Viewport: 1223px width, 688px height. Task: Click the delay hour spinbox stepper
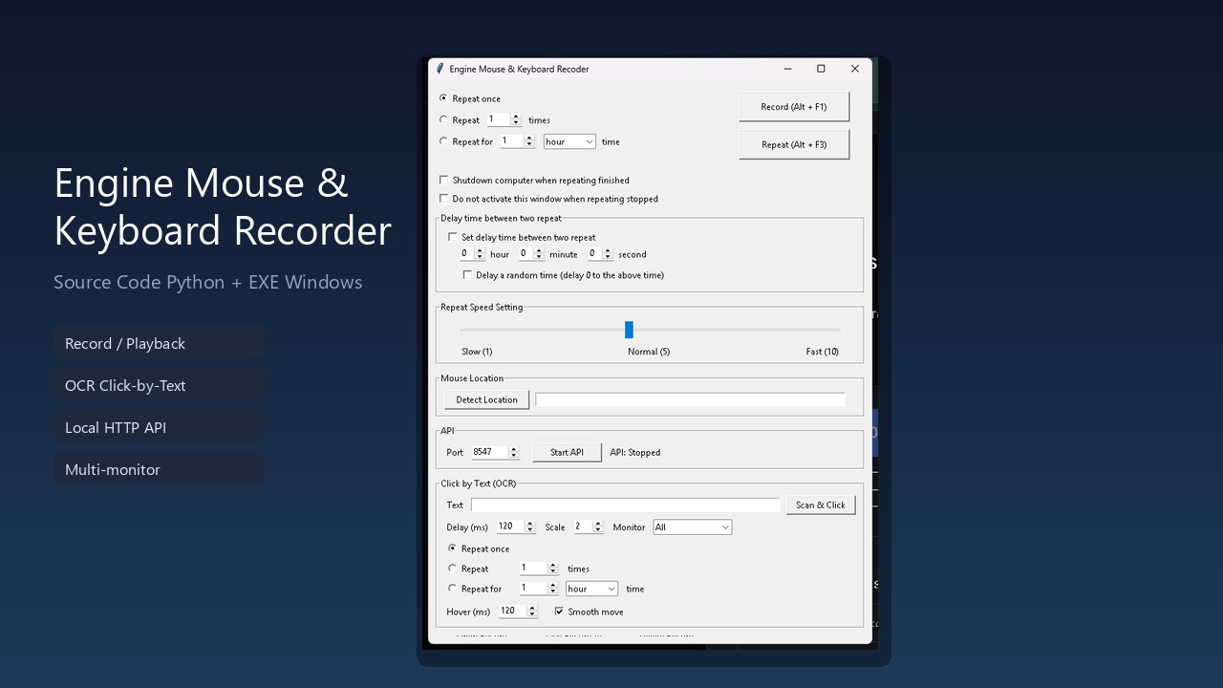coord(480,254)
